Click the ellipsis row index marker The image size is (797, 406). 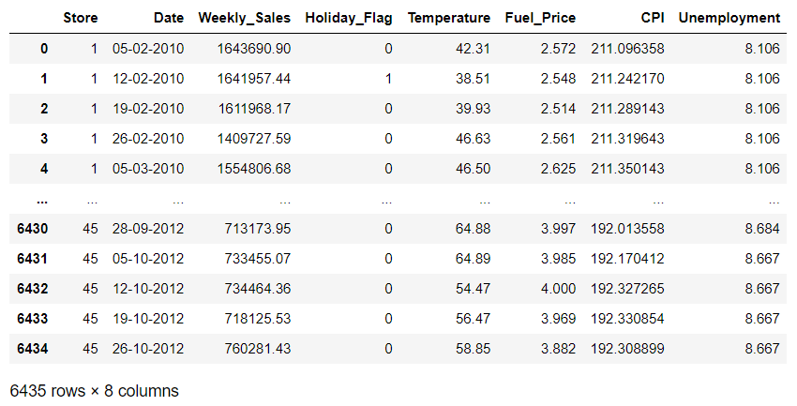pyautogui.click(x=43, y=202)
